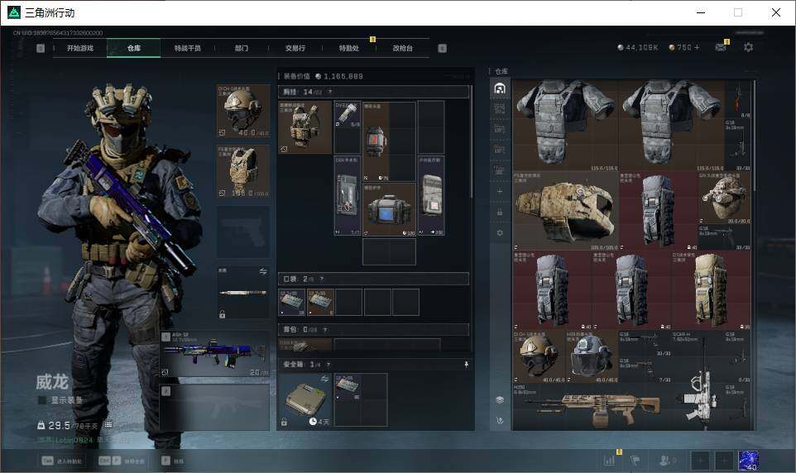Open the weight detail list icon beside 29.5

(108, 425)
